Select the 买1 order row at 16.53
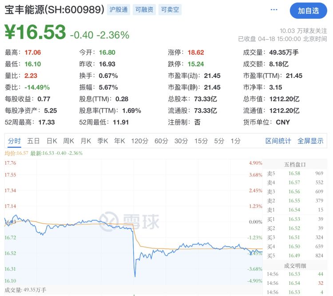This screenshot has width=333, height=296. (295, 219)
